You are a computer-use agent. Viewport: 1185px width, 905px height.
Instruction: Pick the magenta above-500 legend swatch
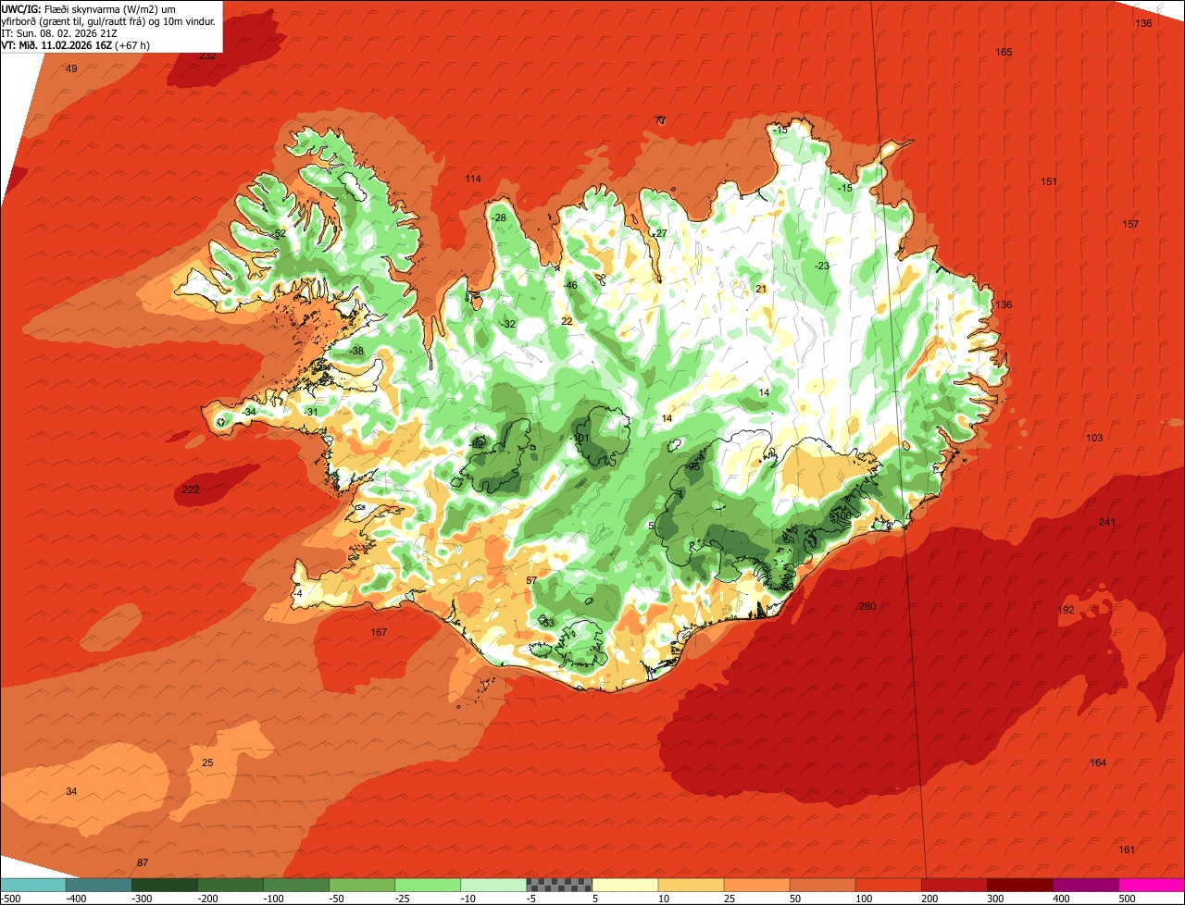1152,885
